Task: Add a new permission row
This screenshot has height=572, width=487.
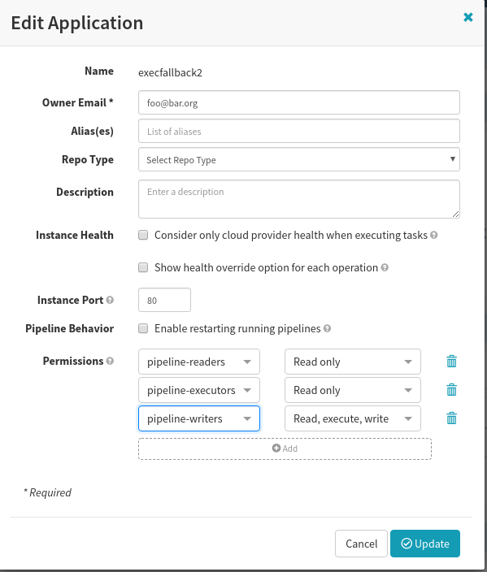Action: tap(285, 448)
